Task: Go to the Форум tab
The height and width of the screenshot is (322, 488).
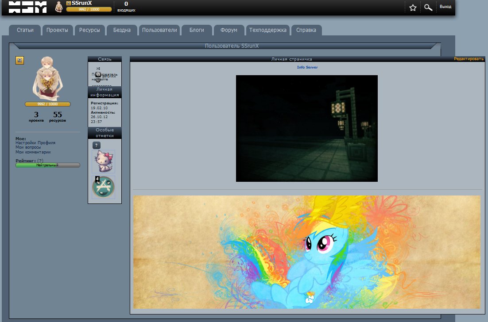Action: point(229,30)
